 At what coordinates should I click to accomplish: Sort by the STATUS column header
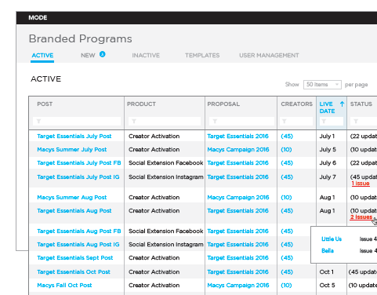pyautogui.click(x=361, y=104)
